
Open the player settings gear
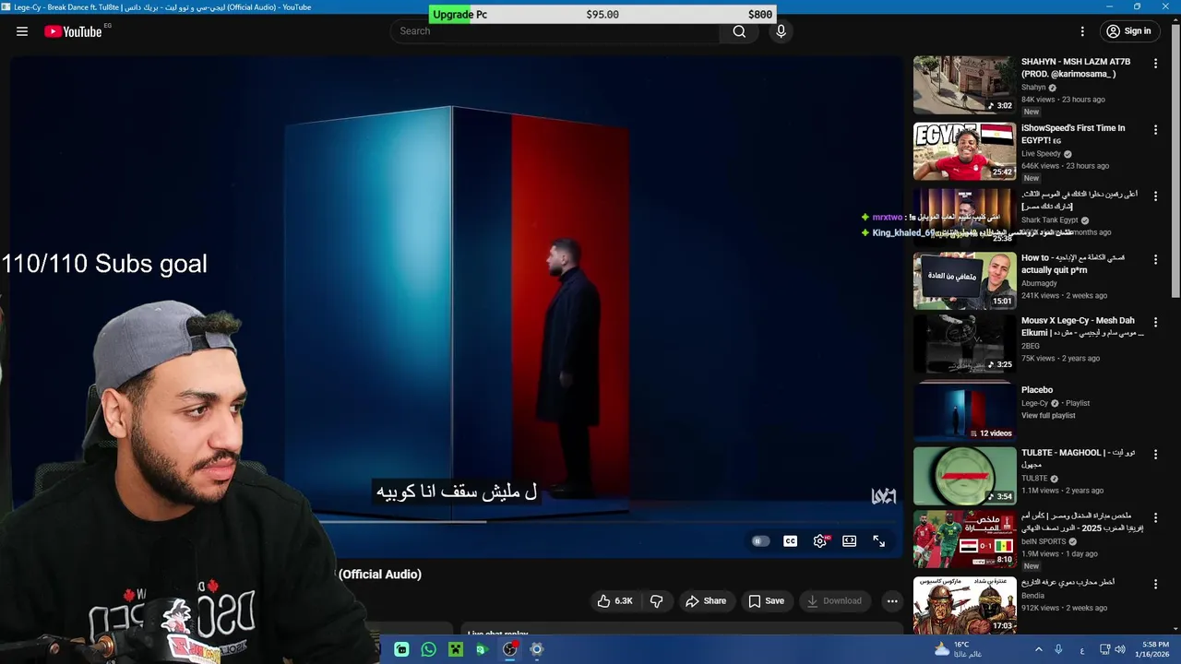[x=819, y=541]
